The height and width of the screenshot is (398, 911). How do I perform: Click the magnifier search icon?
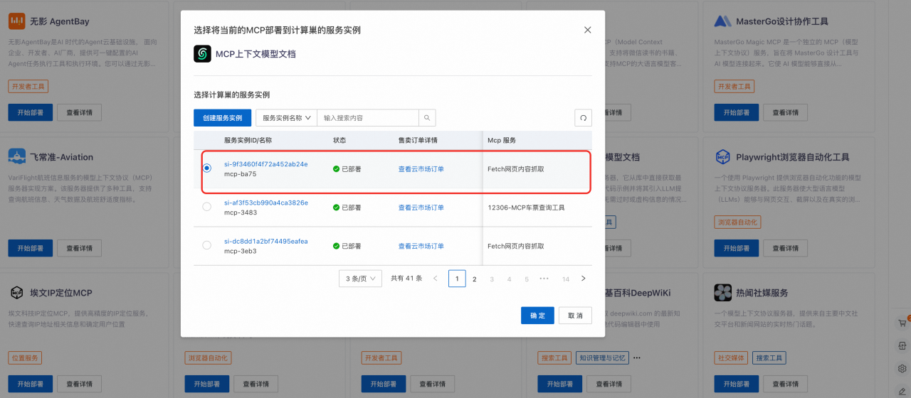(427, 118)
